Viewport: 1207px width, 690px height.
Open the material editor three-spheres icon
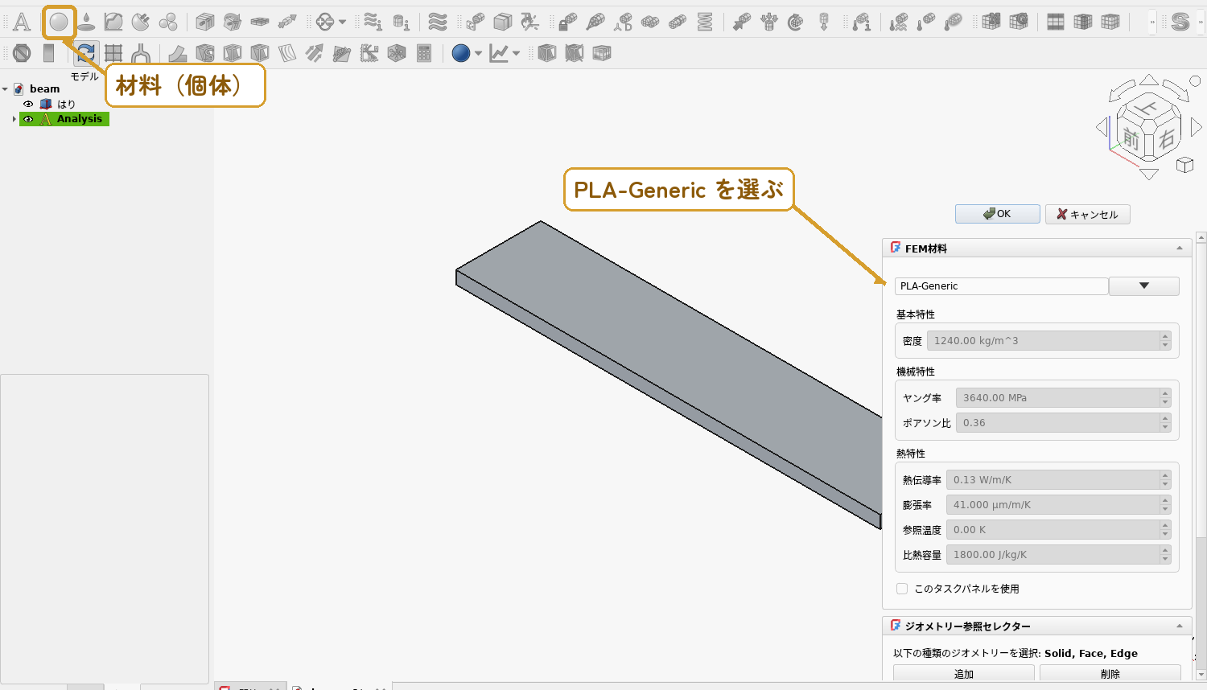[168, 22]
